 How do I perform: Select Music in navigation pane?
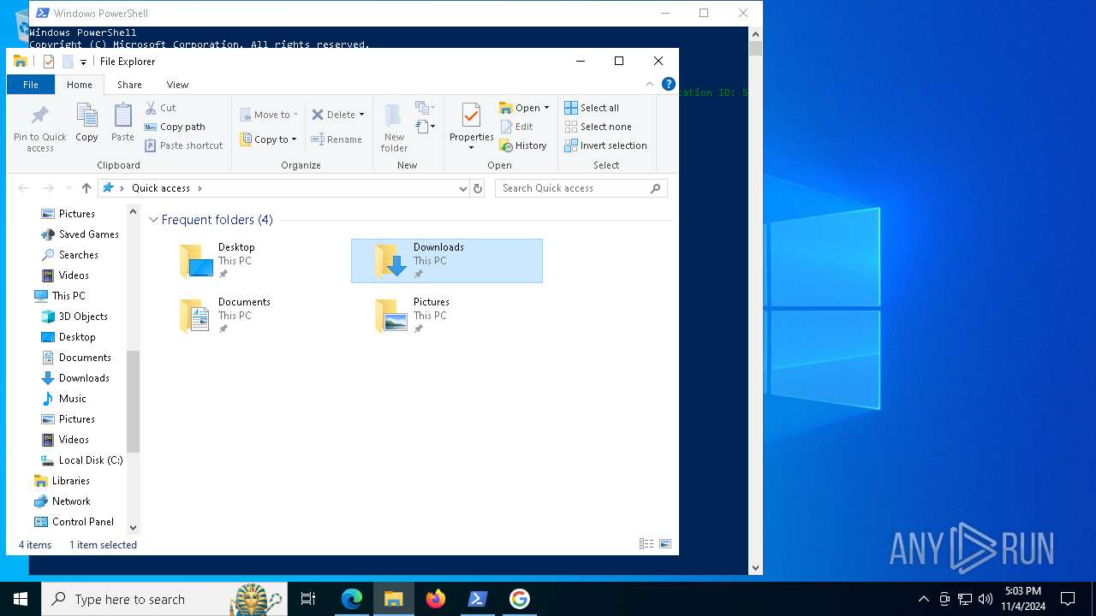(x=72, y=399)
